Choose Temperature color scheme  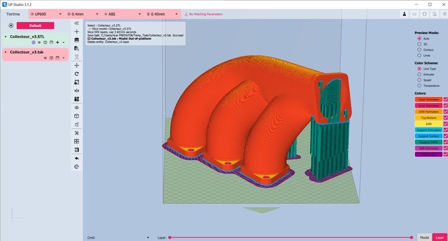click(x=420, y=85)
